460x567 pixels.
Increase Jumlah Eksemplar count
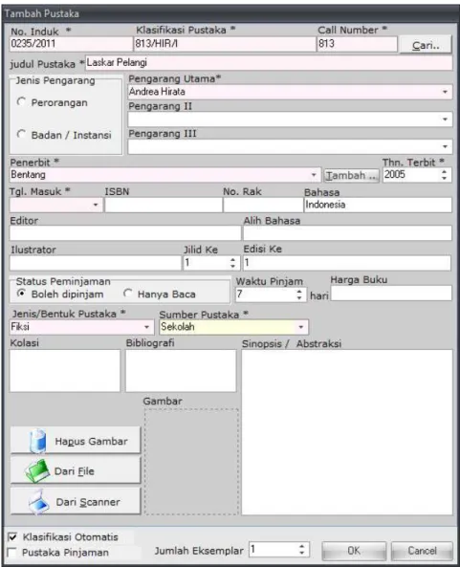point(302,546)
